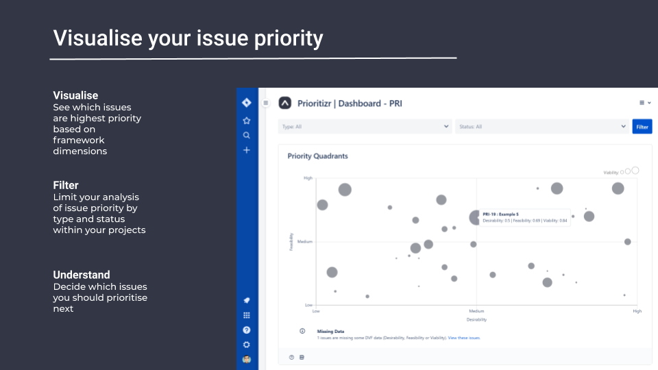Open starred items star icon
This screenshot has width=658, height=370.
(246, 121)
